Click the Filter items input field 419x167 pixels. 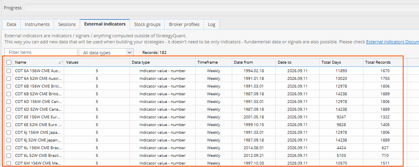[x=41, y=52]
